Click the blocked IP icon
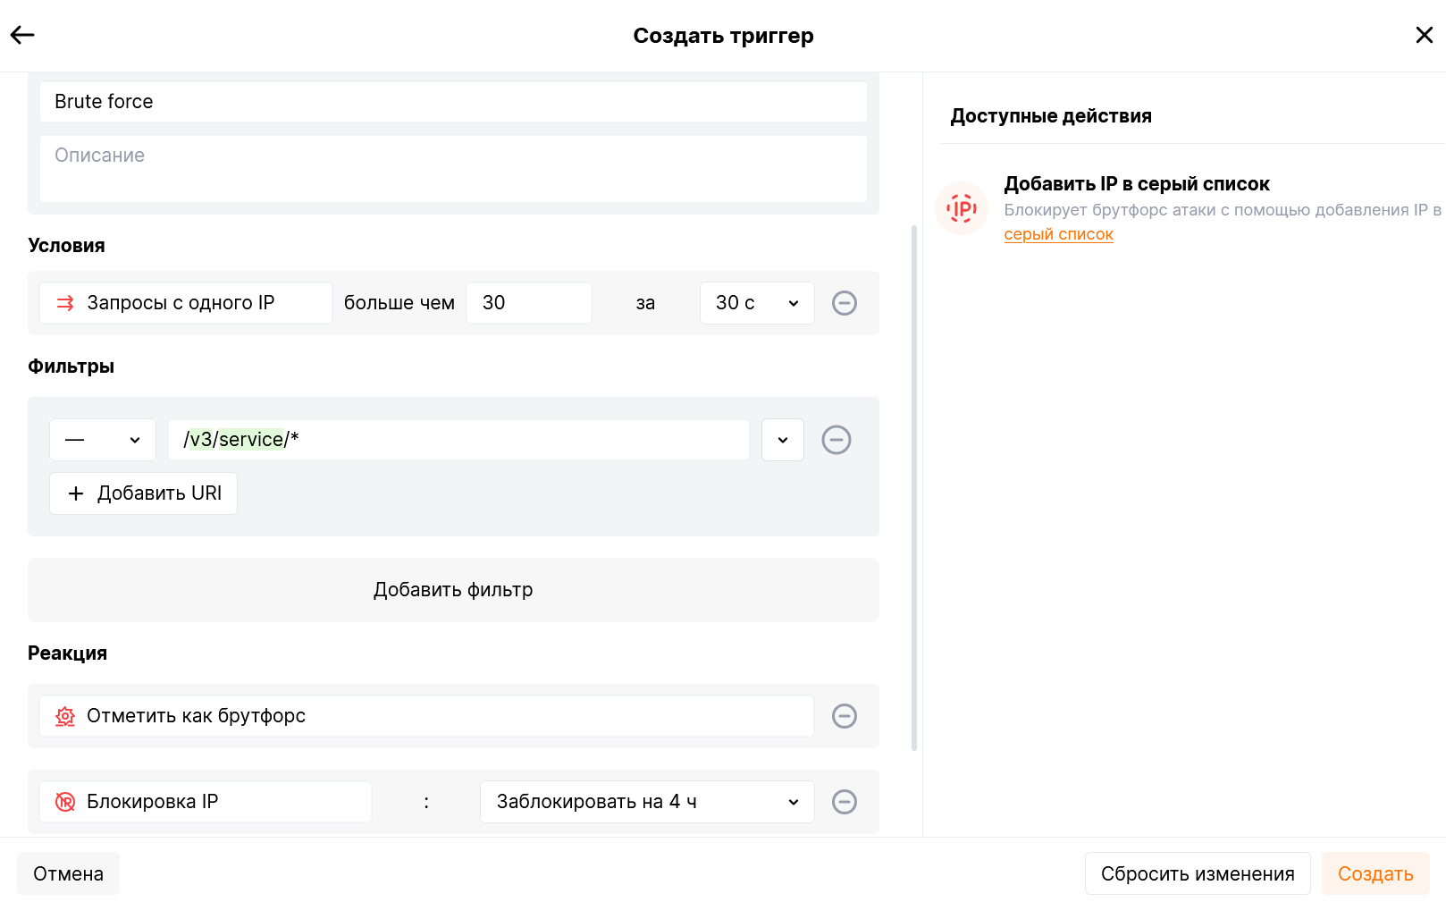 [65, 802]
